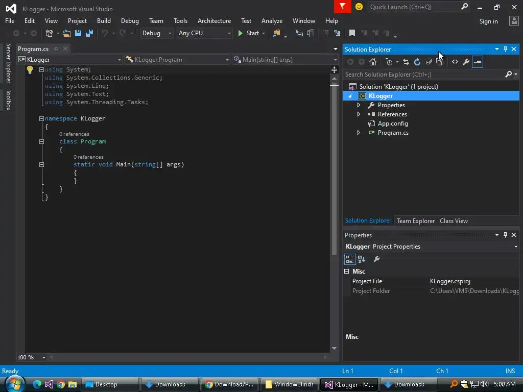Image resolution: width=523 pixels, height=392 pixels.
Task: Click the feedback smiley face icon
Action: [359, 7]
